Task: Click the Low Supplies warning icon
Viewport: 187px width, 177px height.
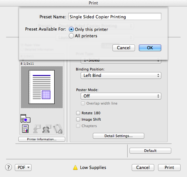Action: click(x=76, y=167)
